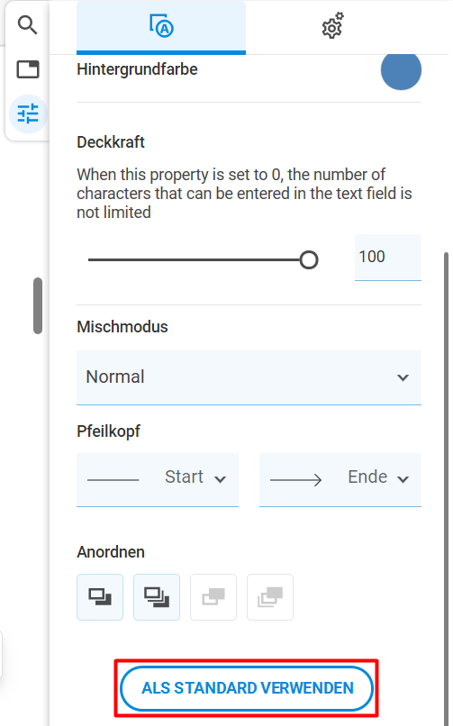
Task: Click the Deckkraft slider handle
Action: 309,259
